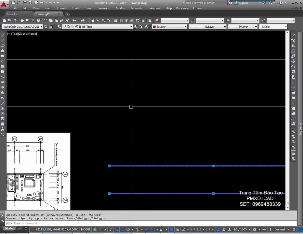Open the Express menu
The height and width of the screenshot is (234, 303).
pyautogui.click(x=197, y=8)
